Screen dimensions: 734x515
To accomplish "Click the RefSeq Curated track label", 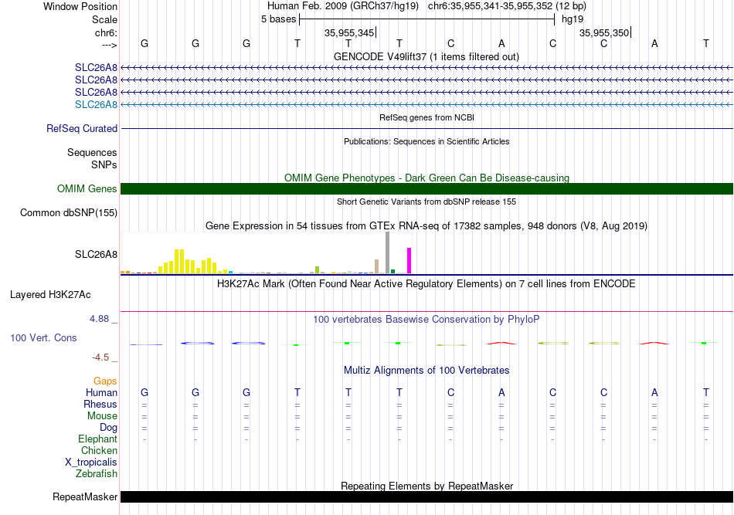I will tap(82, 129).
